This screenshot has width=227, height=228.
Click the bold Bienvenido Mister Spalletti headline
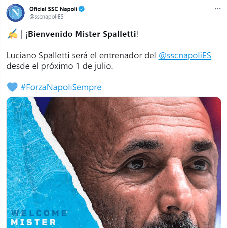tap(82, 34)
